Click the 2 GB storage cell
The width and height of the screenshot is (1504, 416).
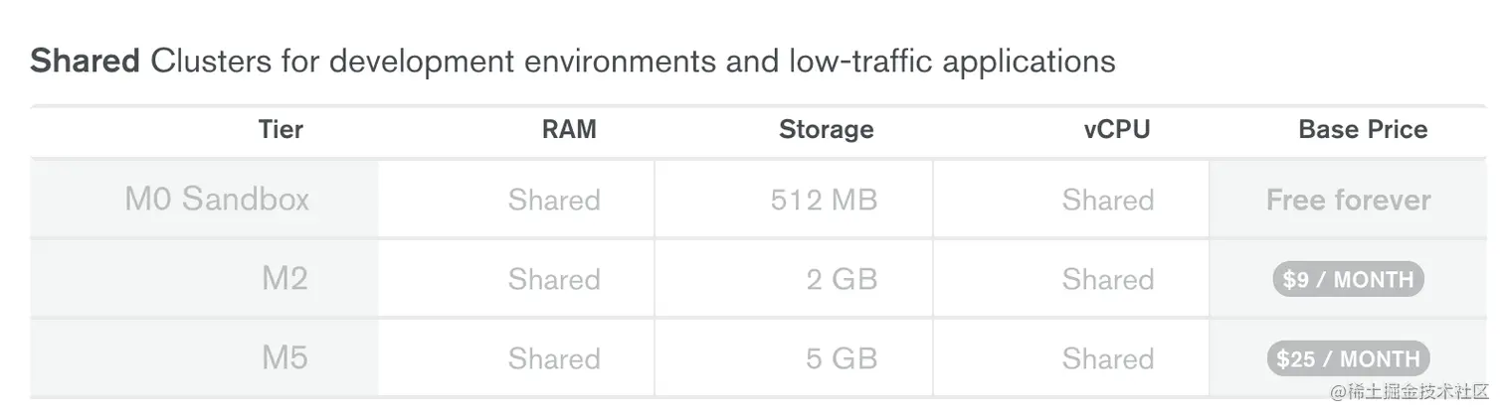(842, 279)
